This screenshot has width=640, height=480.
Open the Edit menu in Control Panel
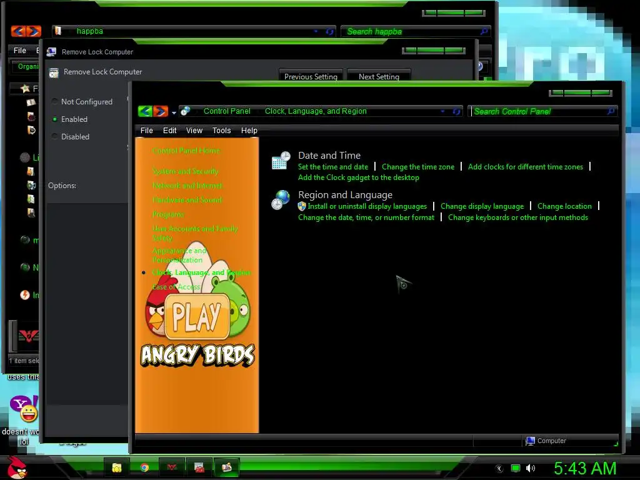click(170, 130)
